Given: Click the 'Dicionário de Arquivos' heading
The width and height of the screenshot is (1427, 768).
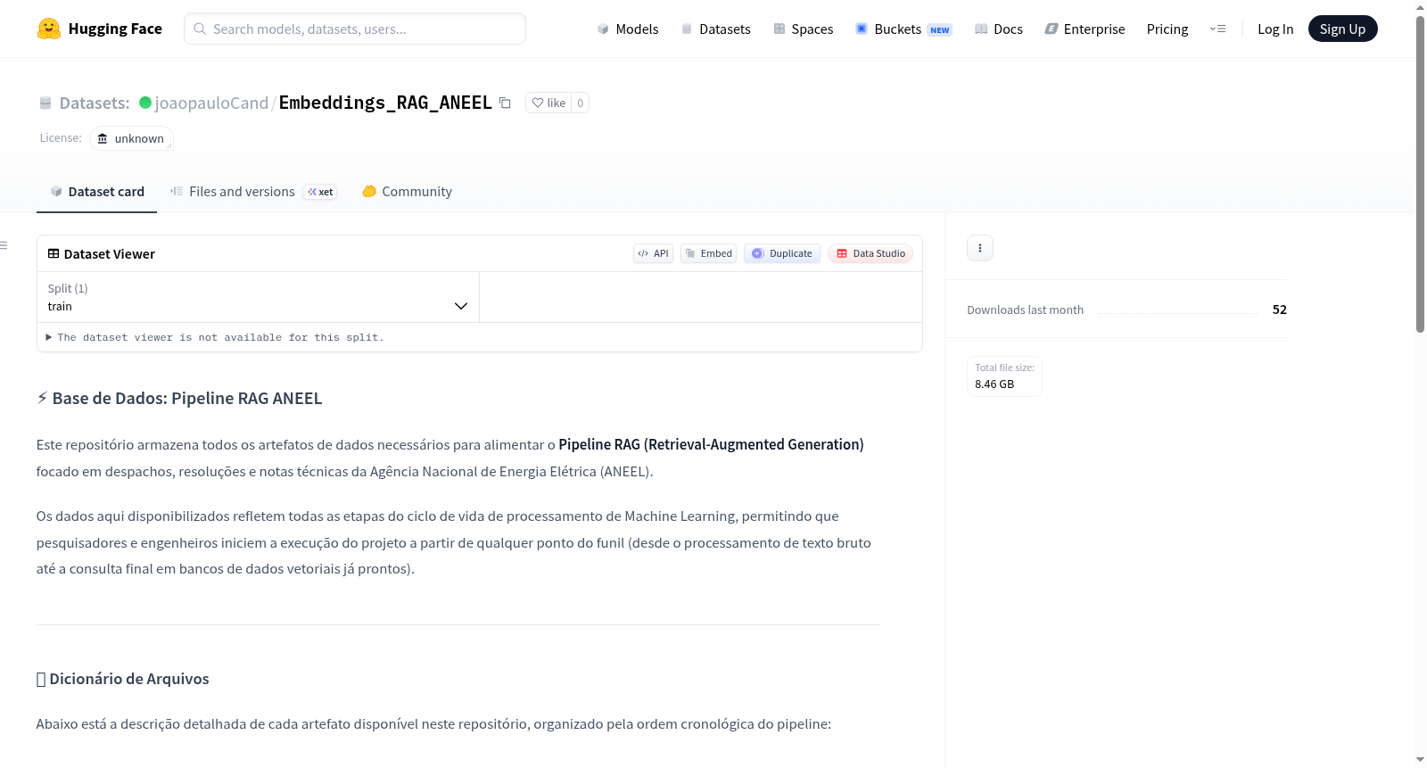Looking at the screenshot, I should (x=123, y=679).
